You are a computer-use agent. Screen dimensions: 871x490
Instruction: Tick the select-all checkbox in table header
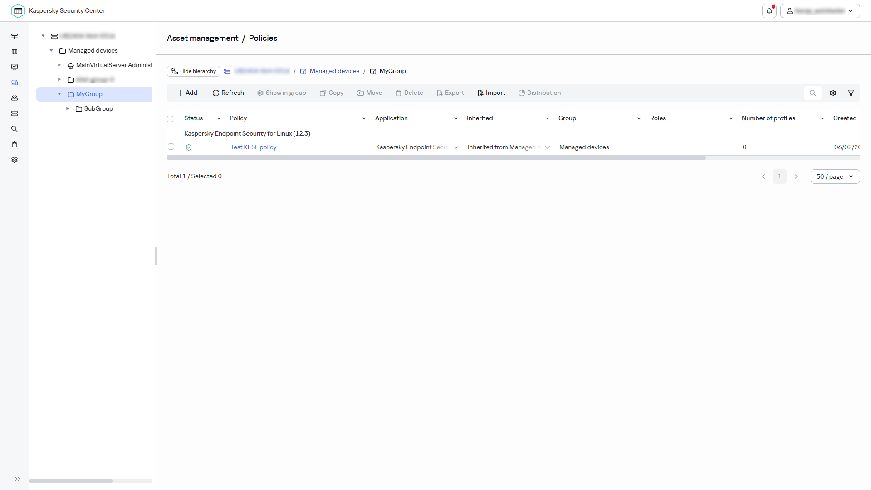click(x=170, y=119)
